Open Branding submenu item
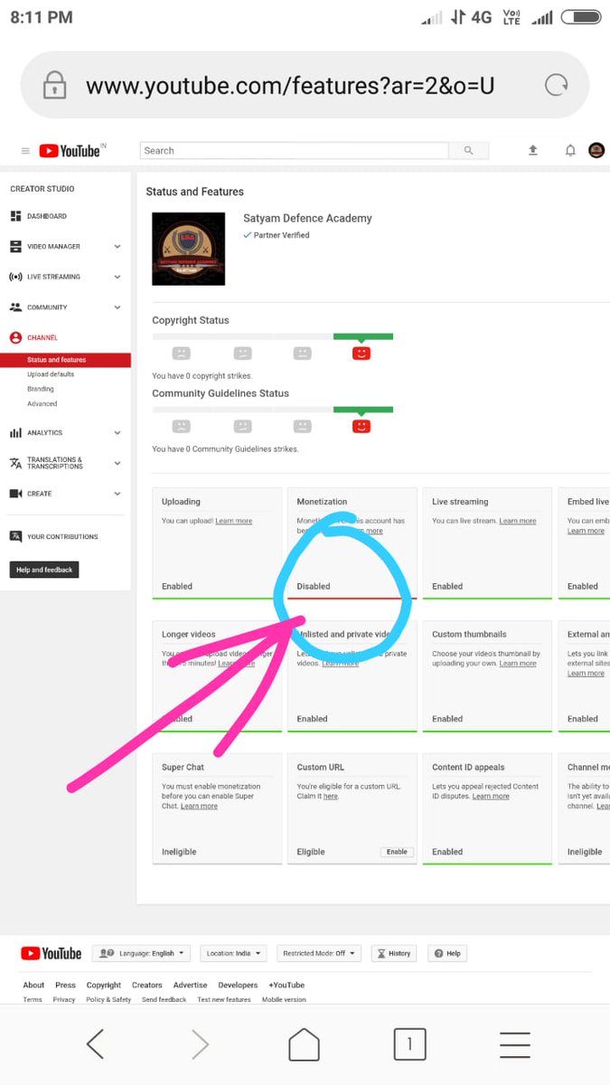610x1085 pixels. tap(41, 389)
